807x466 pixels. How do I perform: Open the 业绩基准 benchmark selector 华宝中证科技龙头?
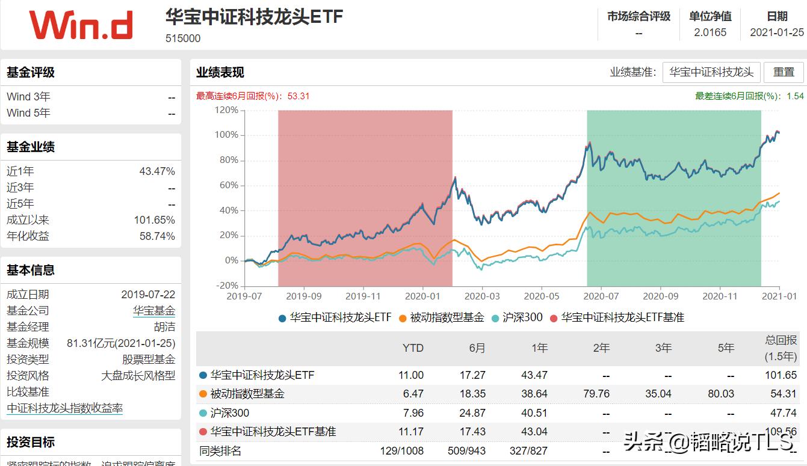[711, 72]
